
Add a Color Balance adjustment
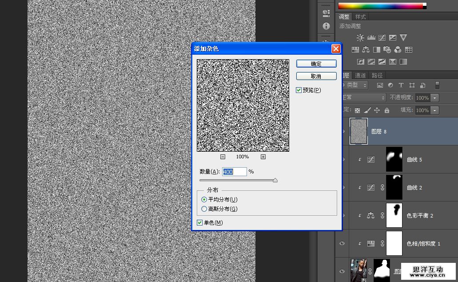click(x=366, y=50)
